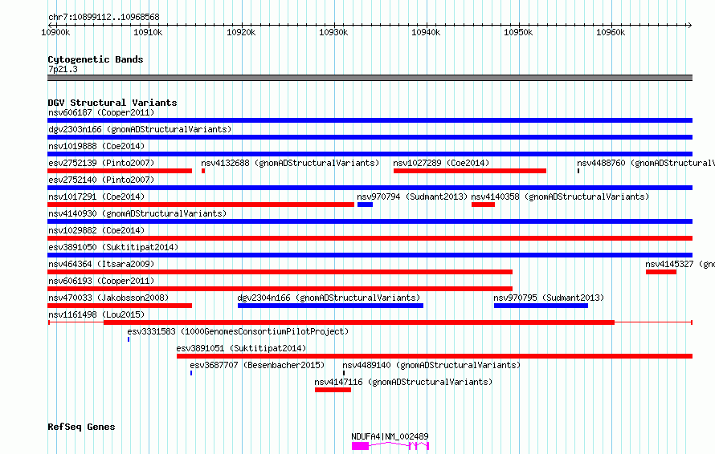Screen dimensions: 715x454
Task: Select the RefSeq Genes track title
Action: click(x=81, y=427)
